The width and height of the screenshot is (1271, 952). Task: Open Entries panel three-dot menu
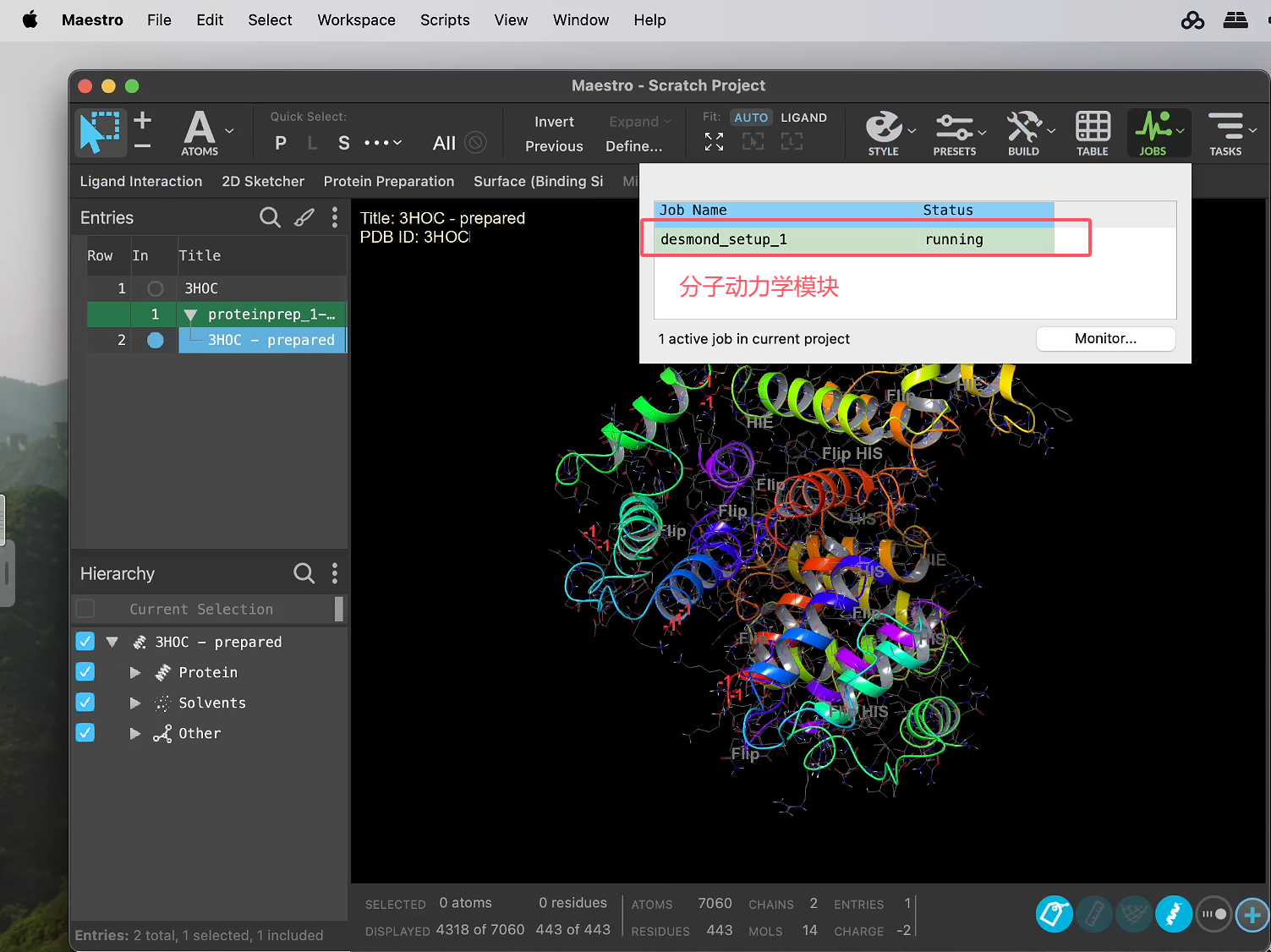click(x=335, y=218)
